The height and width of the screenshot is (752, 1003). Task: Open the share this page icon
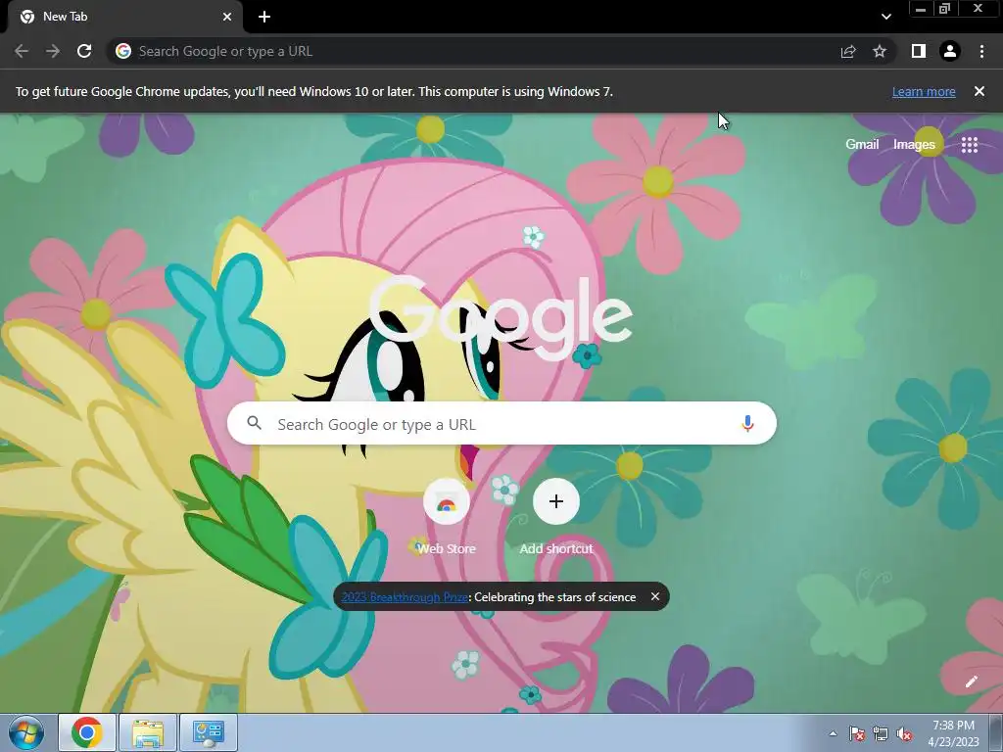[848, 51]
